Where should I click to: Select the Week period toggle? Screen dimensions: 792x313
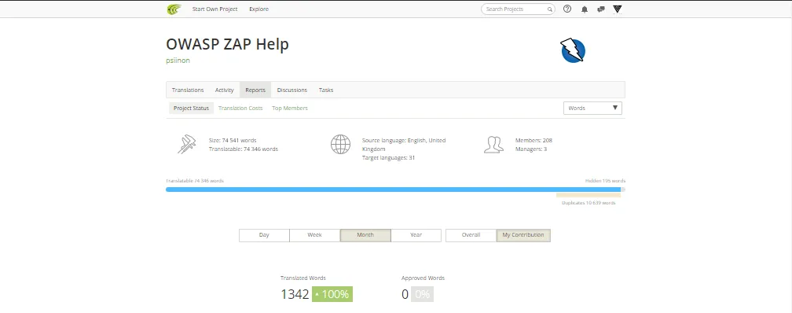tap(314, 235)
